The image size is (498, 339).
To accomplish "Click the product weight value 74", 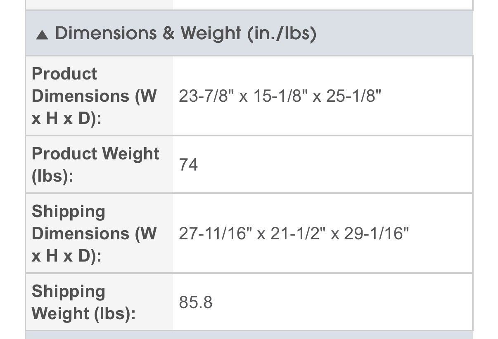I will (188, 165).
